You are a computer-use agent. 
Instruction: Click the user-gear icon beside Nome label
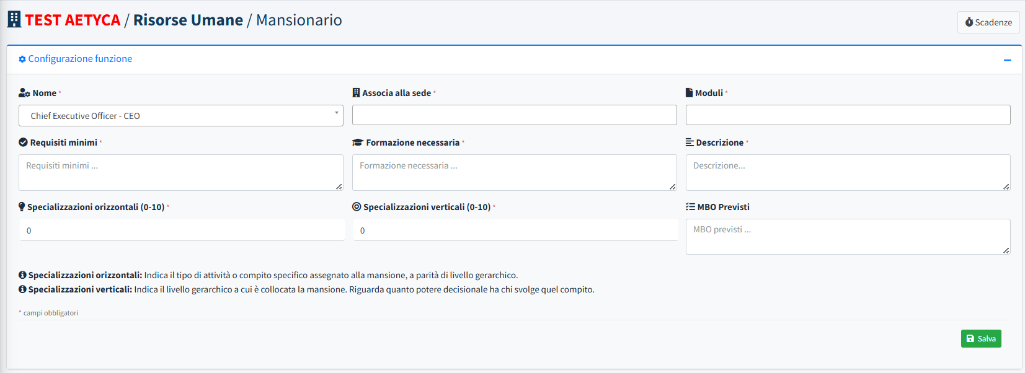click(x=24, y=93)
